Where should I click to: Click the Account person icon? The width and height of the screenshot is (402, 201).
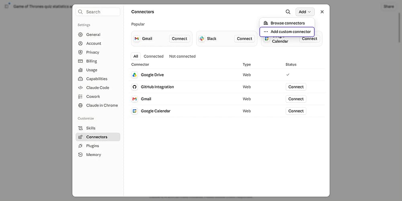pos(80,43)
